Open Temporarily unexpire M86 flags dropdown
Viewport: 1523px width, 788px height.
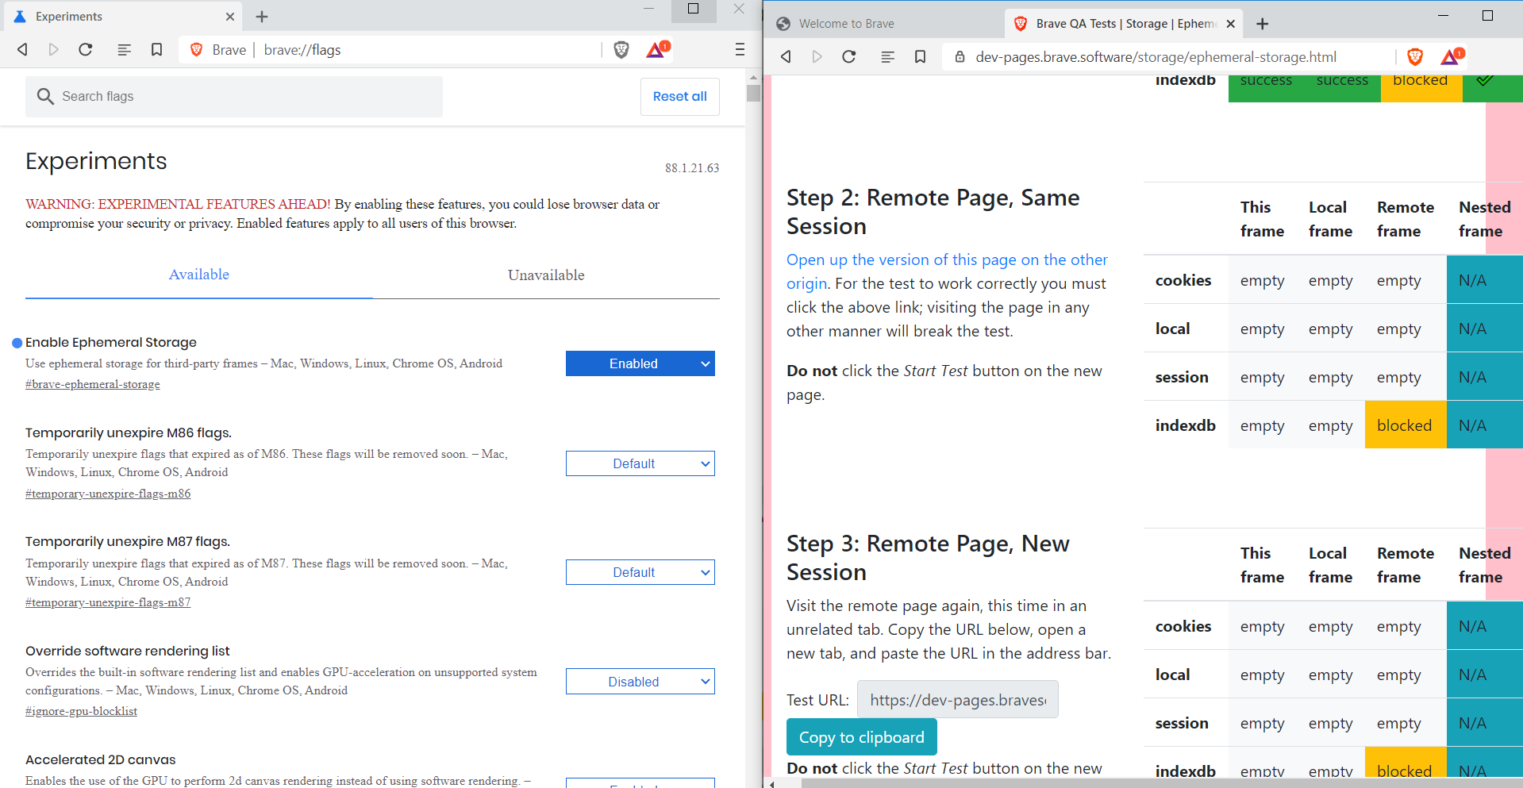click(x=640, y=463)
